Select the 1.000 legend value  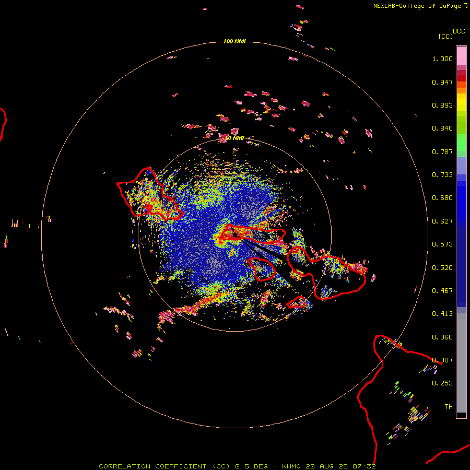(442, 58)
